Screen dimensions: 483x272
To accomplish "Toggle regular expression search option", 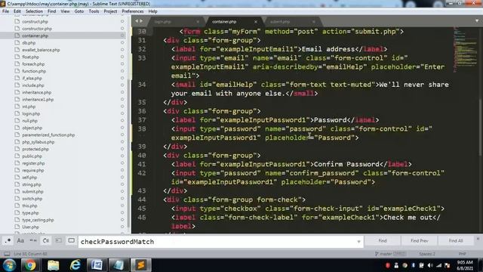I will pos(8,241).
